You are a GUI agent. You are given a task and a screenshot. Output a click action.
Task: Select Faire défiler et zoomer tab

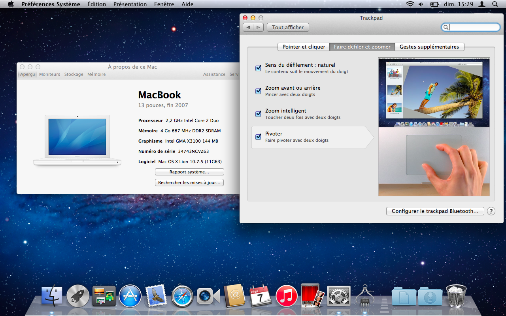coord(362,47)
